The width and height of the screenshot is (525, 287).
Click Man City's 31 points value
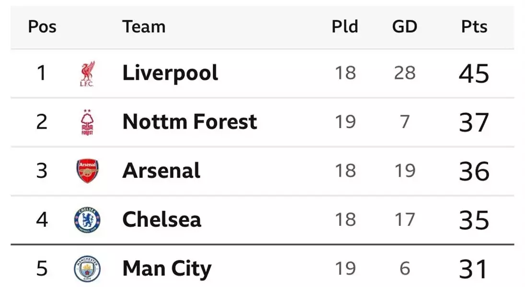(x=474, y=269)
